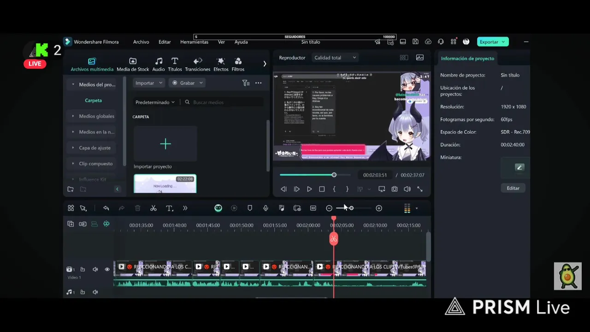
Task: Zoom in the timeline with plus
Action: click(x=379, y=208)
